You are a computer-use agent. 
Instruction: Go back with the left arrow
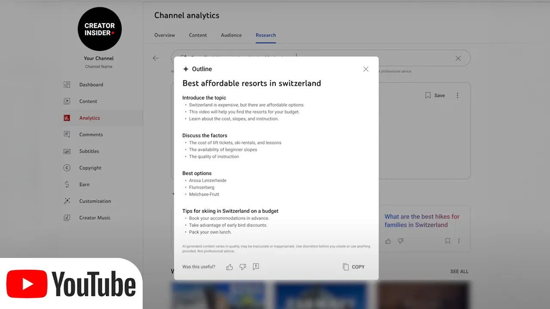pyautogui.click(x=156, y=58)
